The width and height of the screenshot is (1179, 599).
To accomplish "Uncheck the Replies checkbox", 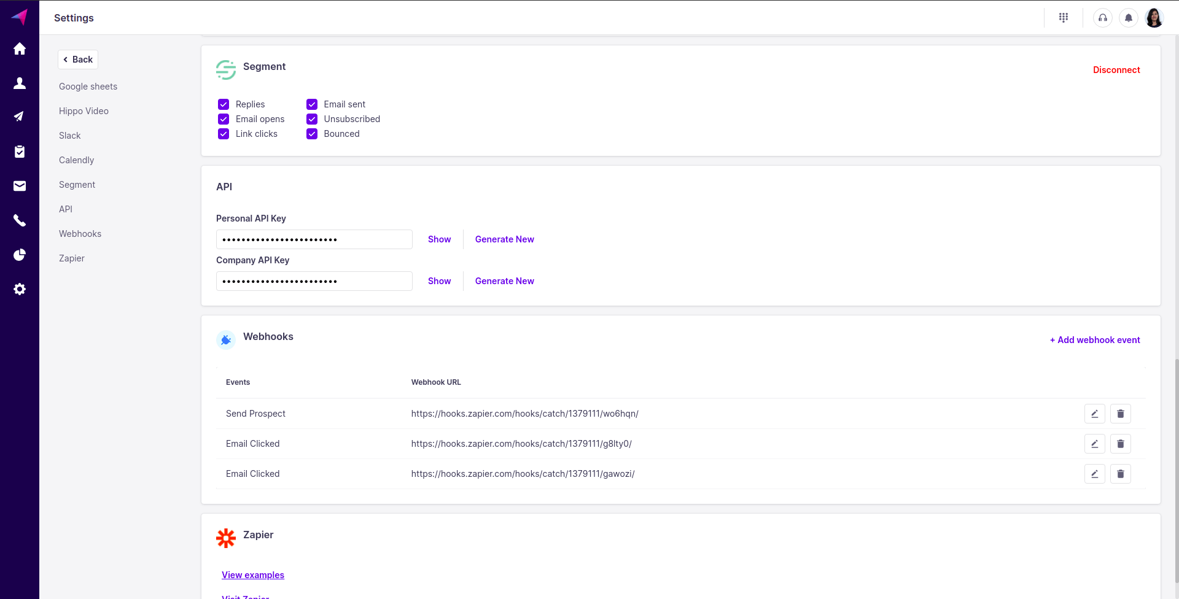I will coord(224,104).
